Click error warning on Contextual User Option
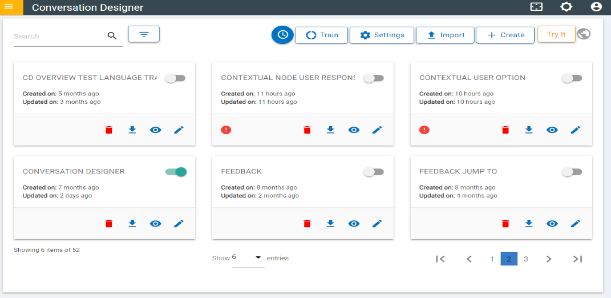 click(424, 130)
